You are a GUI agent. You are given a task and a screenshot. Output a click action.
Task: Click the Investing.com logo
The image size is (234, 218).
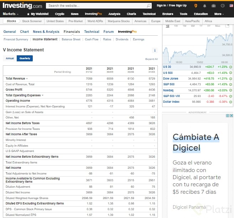(22, 6)
